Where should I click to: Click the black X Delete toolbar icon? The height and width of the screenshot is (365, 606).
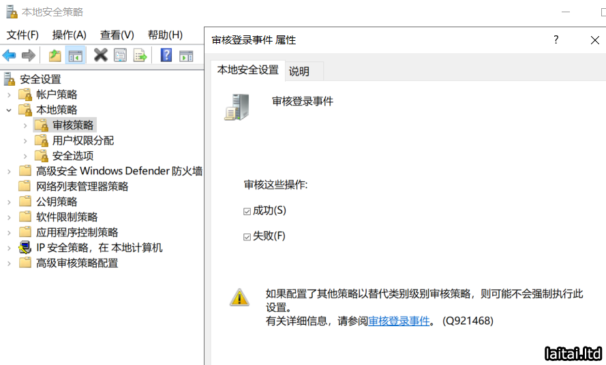[x=101, y=56]
